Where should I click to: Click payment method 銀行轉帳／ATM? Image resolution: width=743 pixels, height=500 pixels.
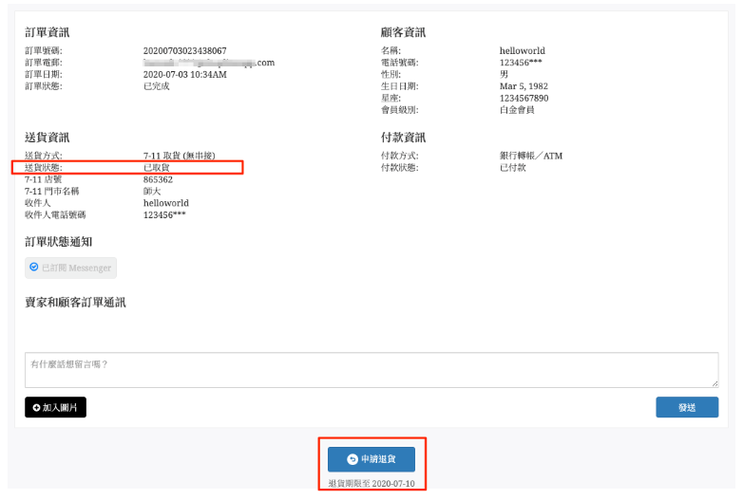pyautogui.click(x=531, y=156)
